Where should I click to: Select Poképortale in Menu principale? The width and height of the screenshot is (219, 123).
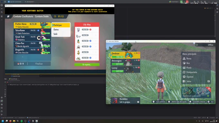[196, 72]
